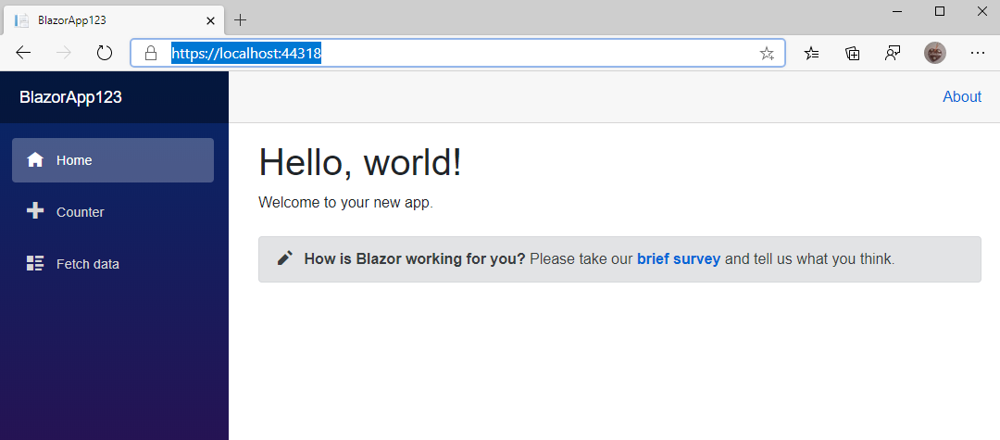This screenshot has width=1000, height=440.
Task: Open the Settings and more ellipsis menu
Action: tap(978, 54)
